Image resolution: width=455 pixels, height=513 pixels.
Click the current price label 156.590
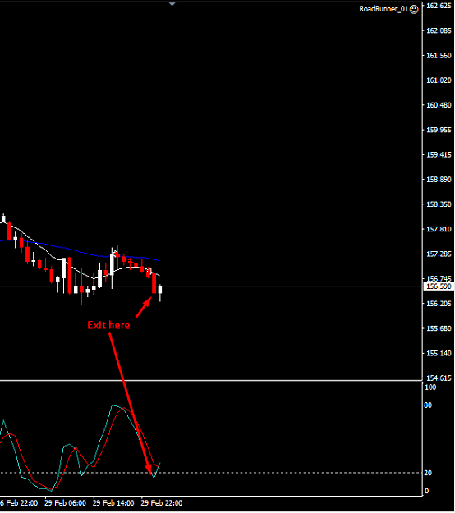tap(439, 286)
